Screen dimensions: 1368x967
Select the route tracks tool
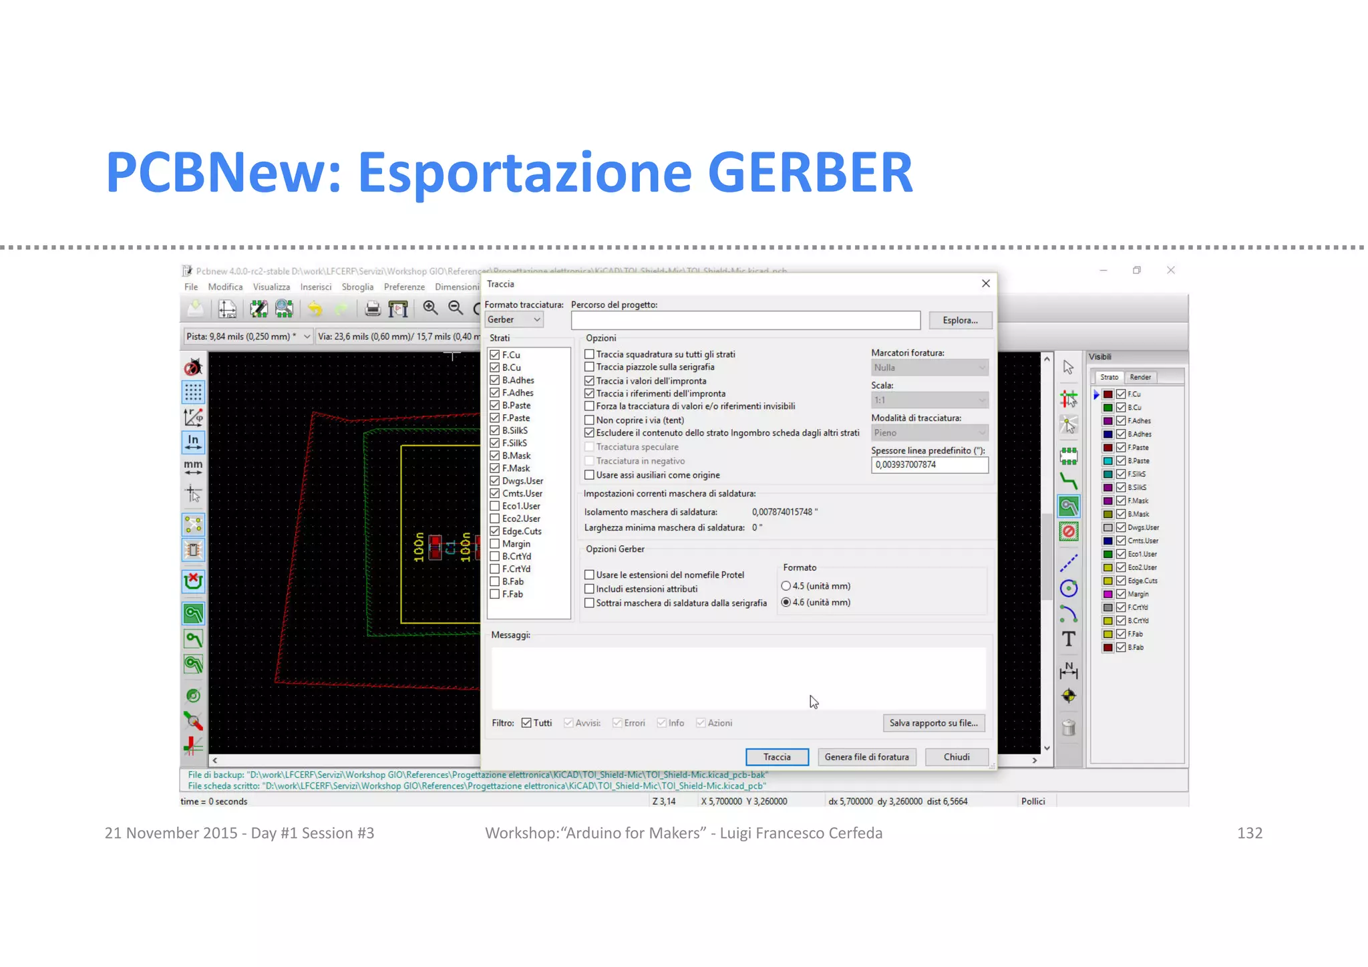(x=1069, y=480)
